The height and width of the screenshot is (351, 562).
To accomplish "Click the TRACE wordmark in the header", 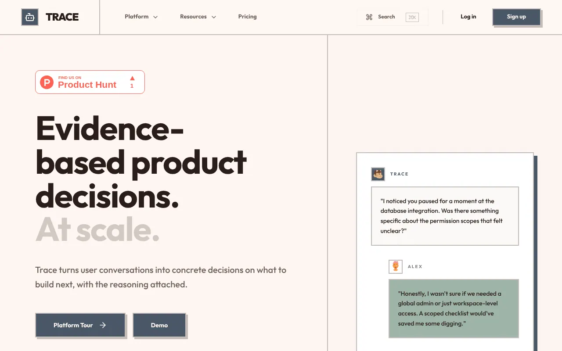I will [62, 17].
